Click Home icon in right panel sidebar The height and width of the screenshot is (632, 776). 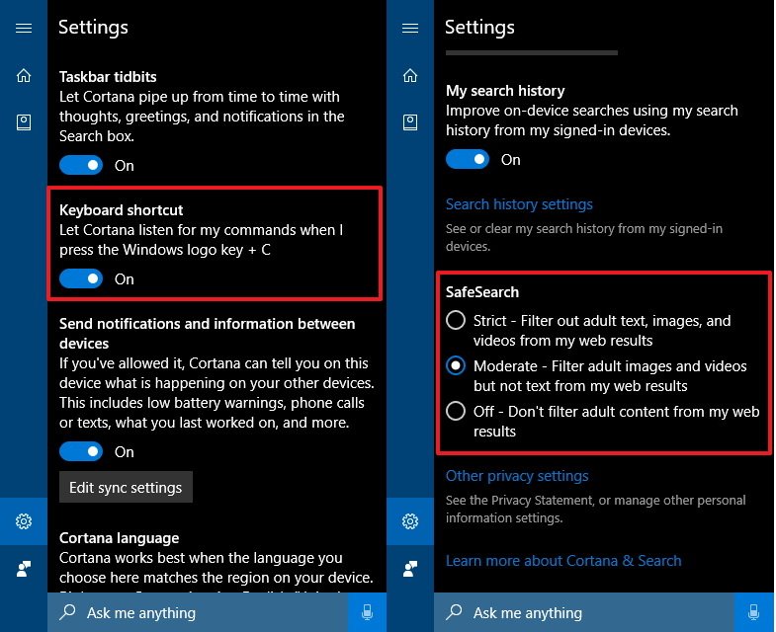[410, 75]
